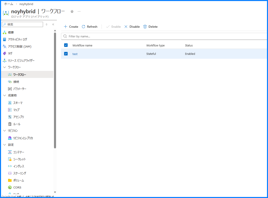The image size is (268, 198).
Task: Click the イングレス icon
Action: [10, 166]
